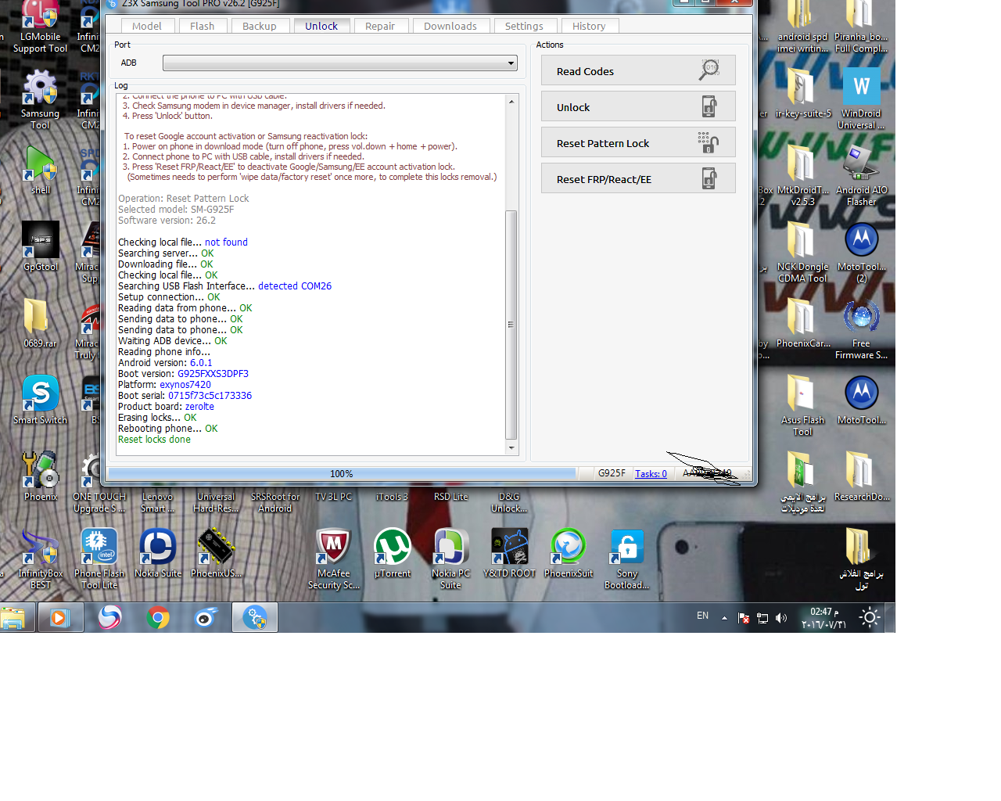Click the volume speaker tray icon
This screenshot has width=1001, height=801.
tap(781, 618)
